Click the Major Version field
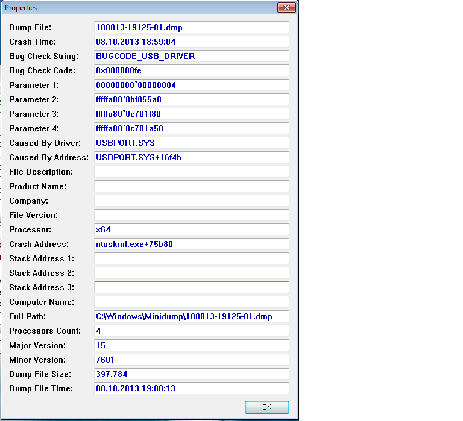463x421 pixels. click(x=192, y=345)
